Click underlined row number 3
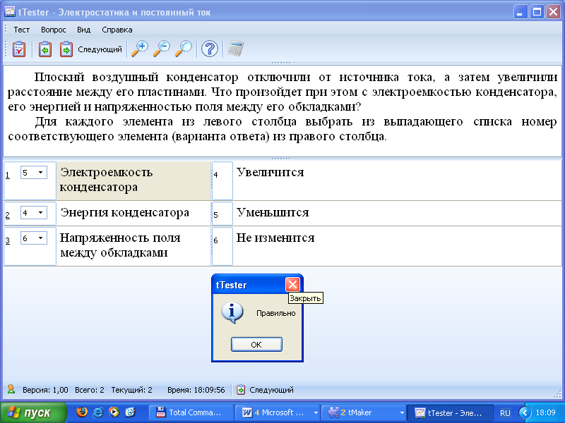This screenshot has width=565, height=423. [x=8, y=241]
